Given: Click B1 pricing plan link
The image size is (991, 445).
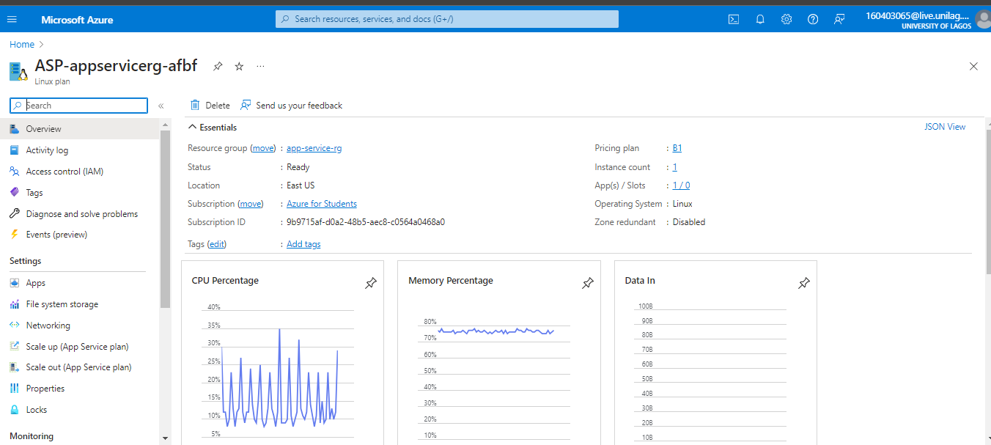Looking at the screenshot, I should click(x=677, y=148).
